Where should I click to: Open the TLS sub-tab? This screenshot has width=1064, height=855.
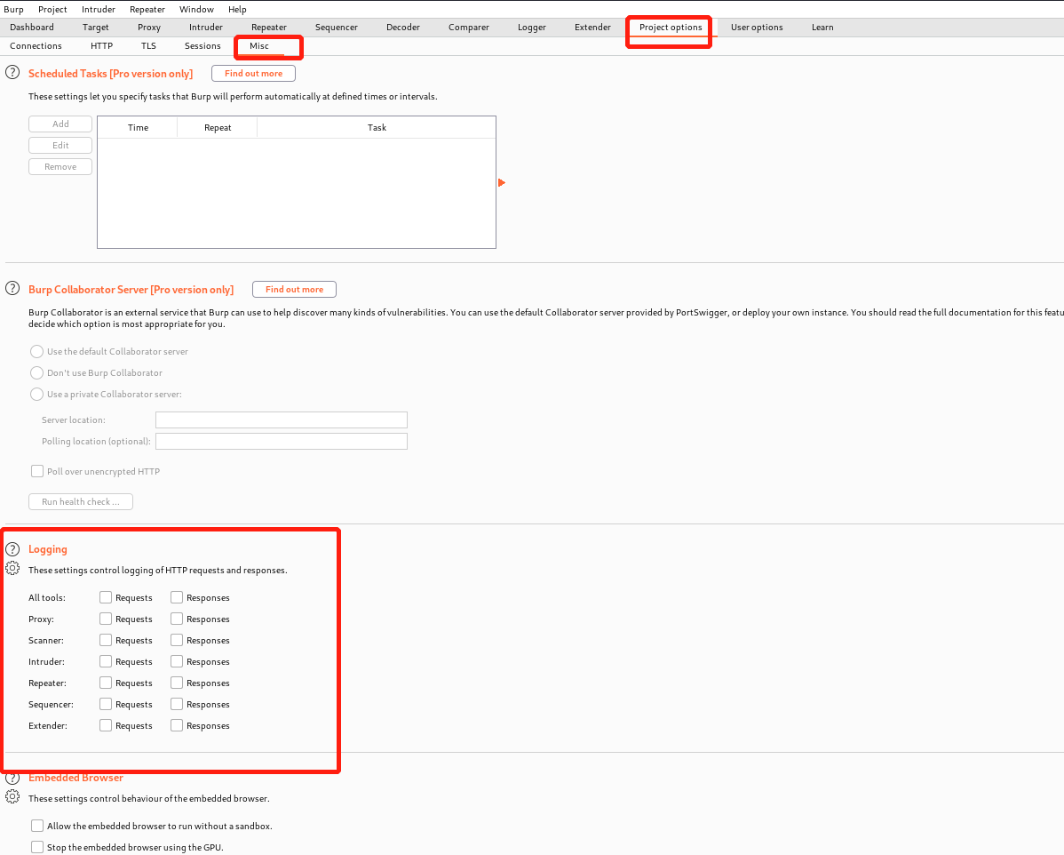[x=148, y=45]
